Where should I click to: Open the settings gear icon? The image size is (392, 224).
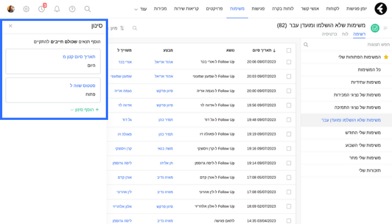pyautogui.click(x=26, y=9)
